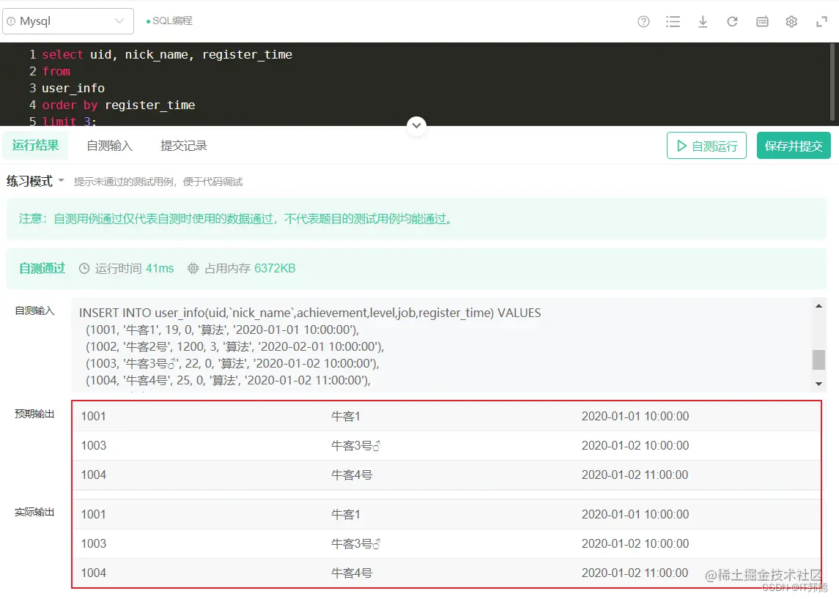Open editor settings gear icon
Image resolution: width=839 pixels, height=599 pixels.
[791, 21]
